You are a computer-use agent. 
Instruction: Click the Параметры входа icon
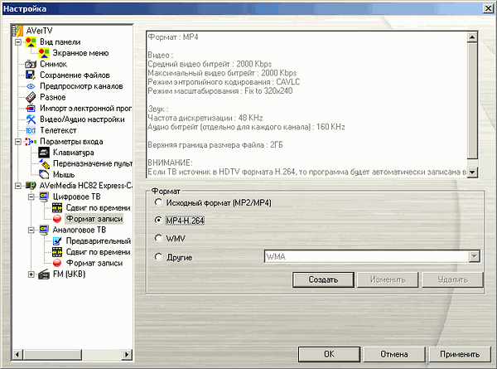click(31, 142)
